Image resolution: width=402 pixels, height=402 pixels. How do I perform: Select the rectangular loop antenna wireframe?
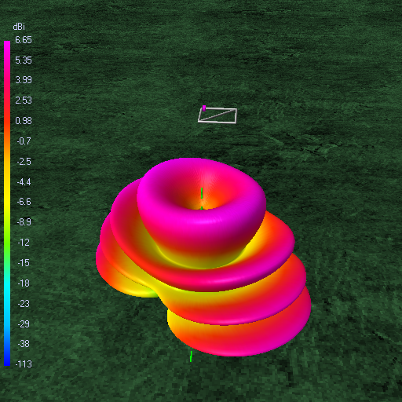(x=217, y=115)
